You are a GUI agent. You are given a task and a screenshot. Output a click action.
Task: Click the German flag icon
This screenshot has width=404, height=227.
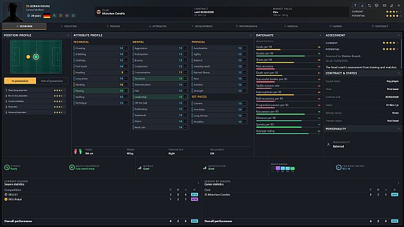pyautogui.click(x=47, y=16)
